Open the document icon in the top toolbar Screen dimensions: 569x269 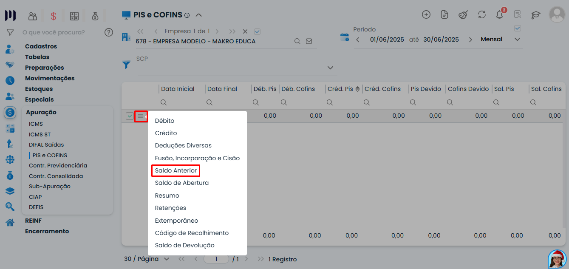444,14
